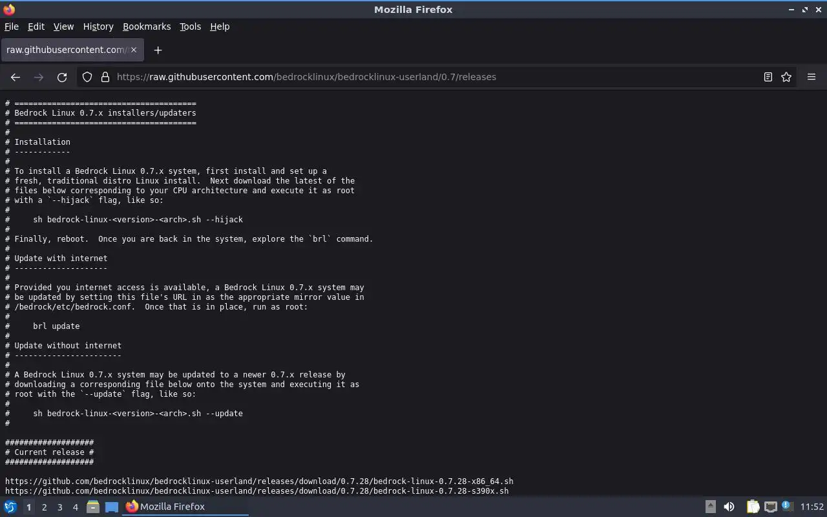Click the '# Installation' heading text

pos(37,142)
